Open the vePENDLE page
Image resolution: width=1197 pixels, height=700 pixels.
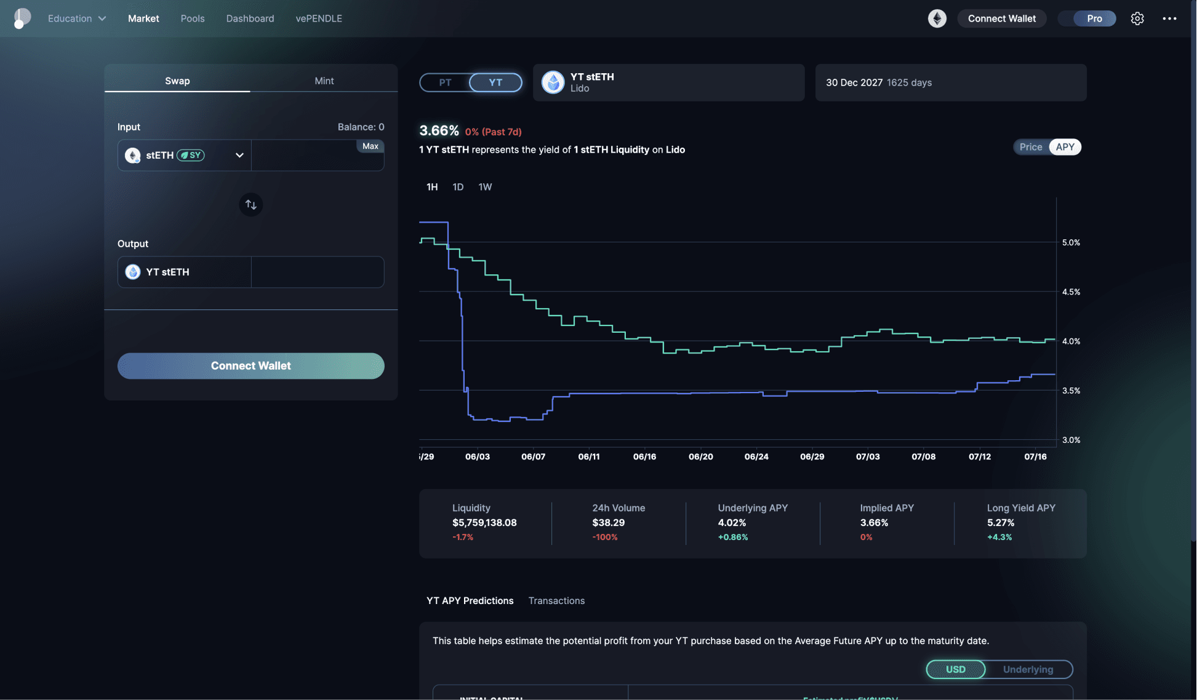coord(319,18)
